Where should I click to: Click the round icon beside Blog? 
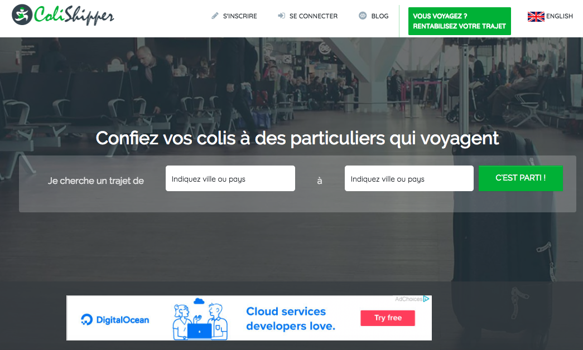pyautogui.click(x=363, y=16)
